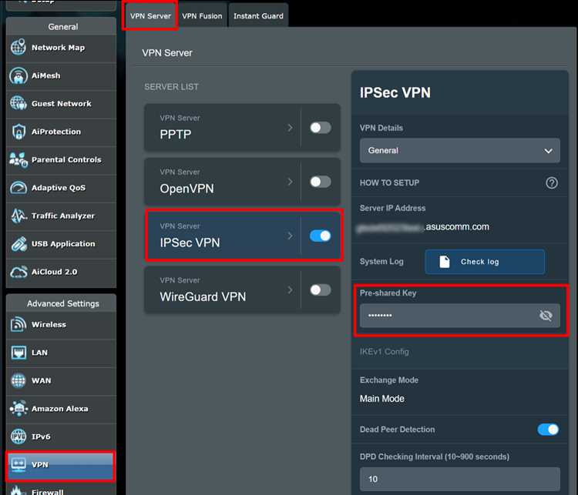Click the USB Application icon
This screenshot has width=578, height=495.
click(x=18, y=244)
